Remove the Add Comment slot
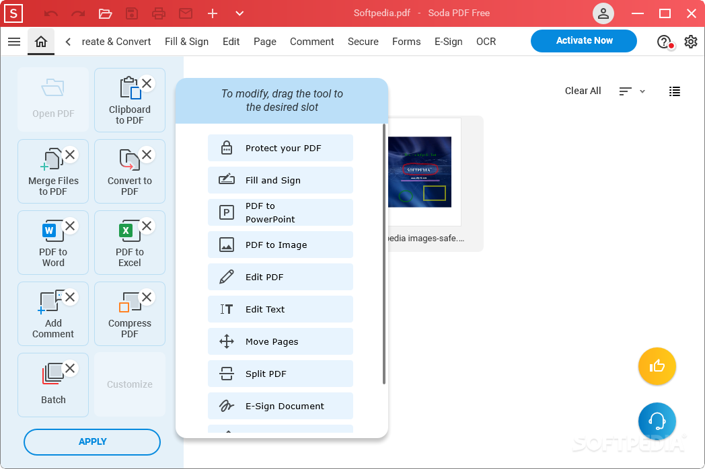 [x=70, y=297]
